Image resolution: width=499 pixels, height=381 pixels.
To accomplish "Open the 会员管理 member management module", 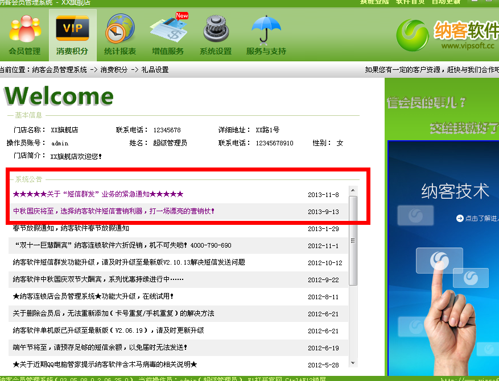I will coord(24,35).
